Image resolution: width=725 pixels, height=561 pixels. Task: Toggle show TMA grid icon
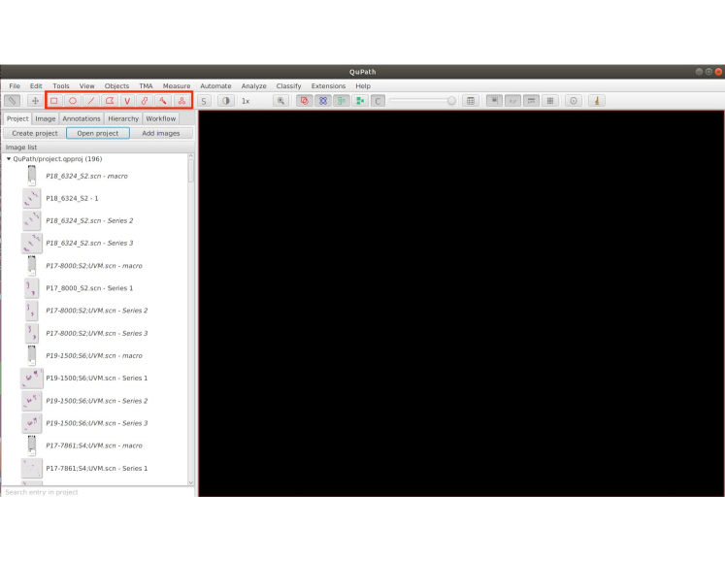coord(323,101)
